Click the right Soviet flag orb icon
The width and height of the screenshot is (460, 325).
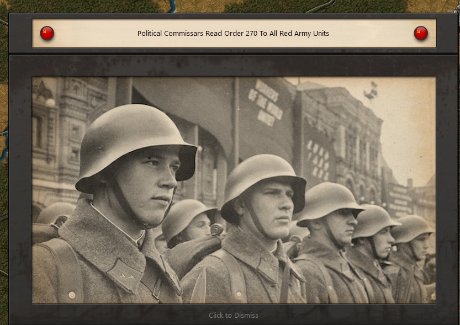click(x=421, y=33)
